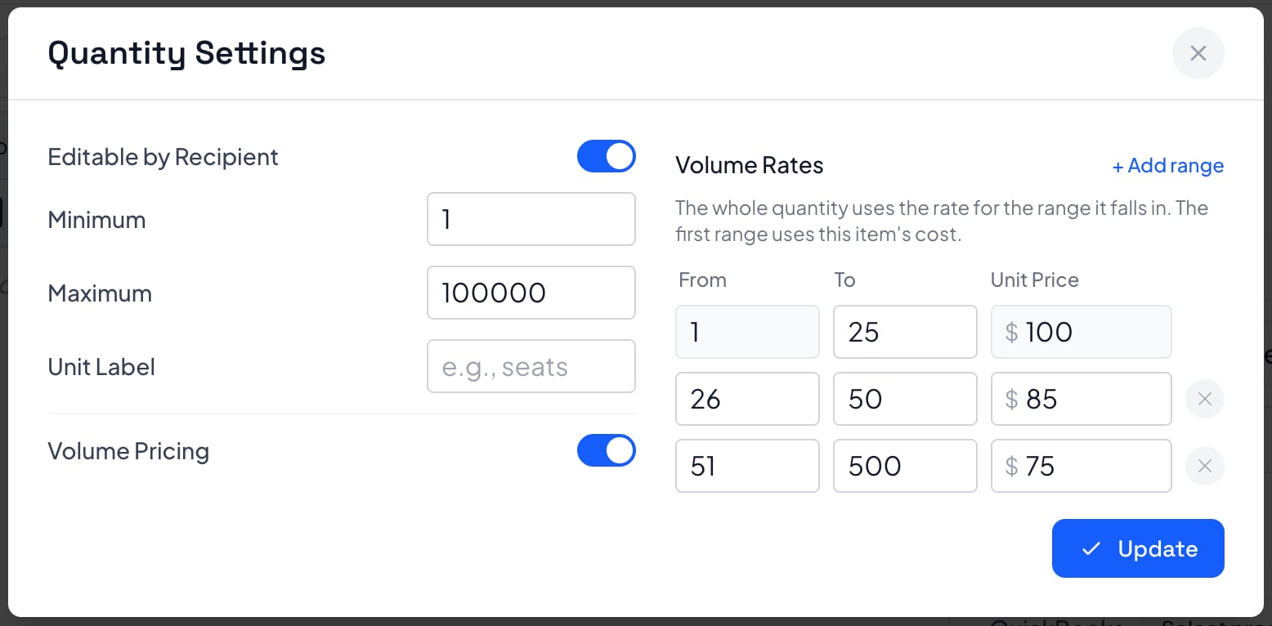Focus the Minimum quantity field
1272x626 pixels.
coord(531,219)
